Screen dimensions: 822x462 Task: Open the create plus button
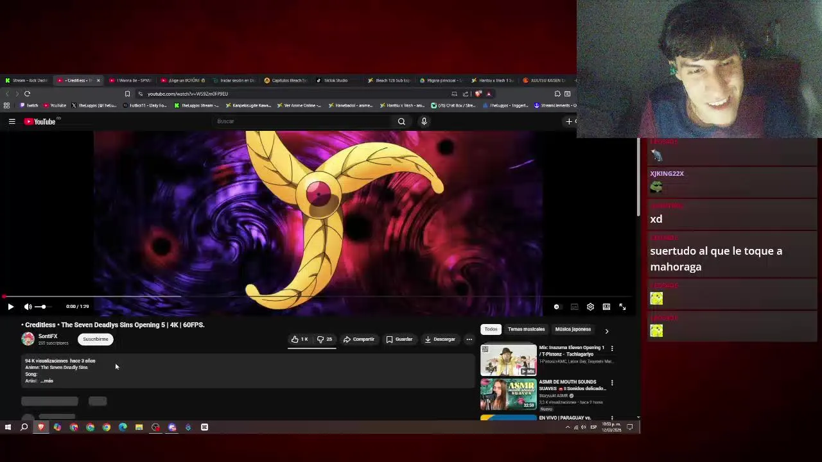(x=569, y=121)
